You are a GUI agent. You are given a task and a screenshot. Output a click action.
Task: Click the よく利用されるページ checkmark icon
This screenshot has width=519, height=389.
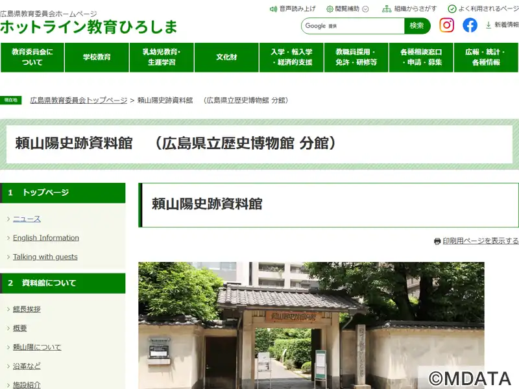coord(452,9)
